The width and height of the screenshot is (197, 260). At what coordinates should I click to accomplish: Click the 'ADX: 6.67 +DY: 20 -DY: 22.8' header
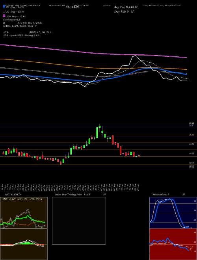tap(22, 199)
